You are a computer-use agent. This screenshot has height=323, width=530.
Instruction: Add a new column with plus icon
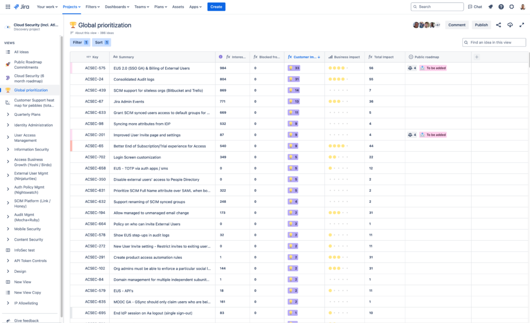[477, 57]
